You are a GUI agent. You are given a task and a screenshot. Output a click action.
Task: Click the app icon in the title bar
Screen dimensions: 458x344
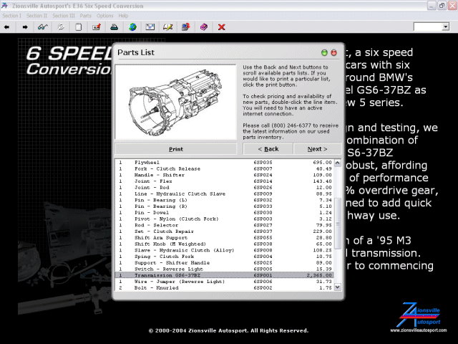coord(5,6)
